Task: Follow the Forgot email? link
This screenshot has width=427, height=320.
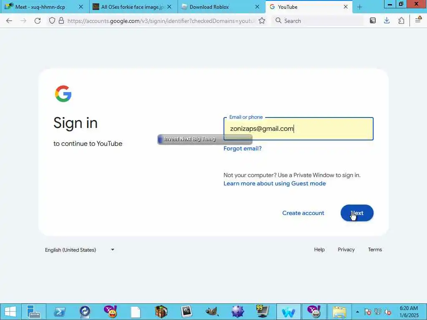Action: coord(242,148)
